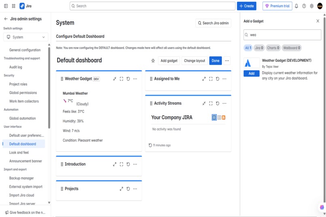Close the Add a Gadget panel
This screenshot has height=217, width=326.
(x=318, y=21)
